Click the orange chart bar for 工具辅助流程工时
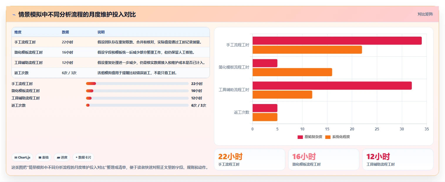Viewport: 445px width, 182px height. (x=282, y=95)
